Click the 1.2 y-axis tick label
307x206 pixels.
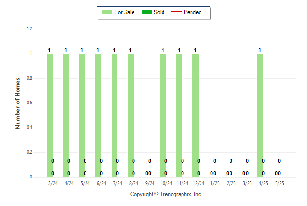29,29
